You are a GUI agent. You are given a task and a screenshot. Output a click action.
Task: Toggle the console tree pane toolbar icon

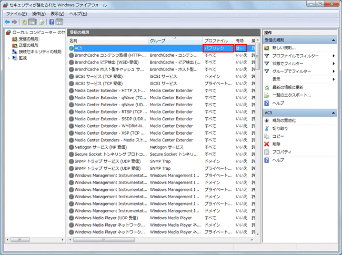32,22
